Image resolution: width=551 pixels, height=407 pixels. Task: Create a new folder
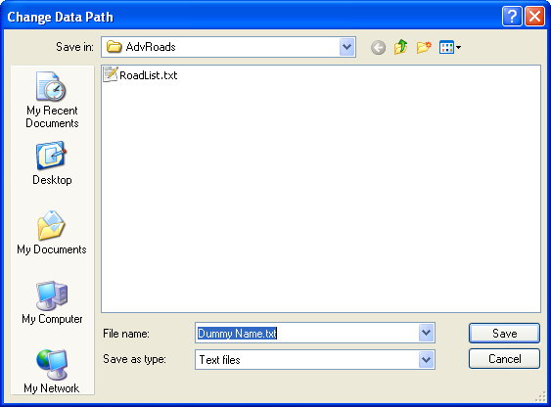coord(424,47)
